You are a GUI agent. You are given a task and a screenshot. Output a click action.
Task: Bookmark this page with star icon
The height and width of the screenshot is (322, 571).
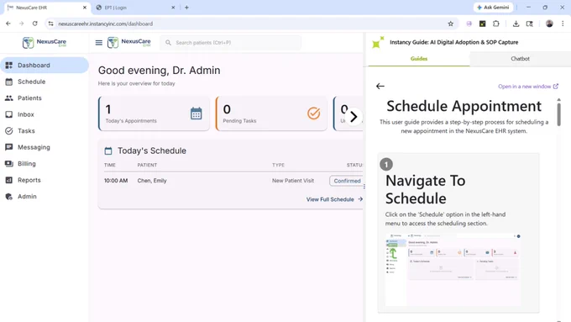450,24
